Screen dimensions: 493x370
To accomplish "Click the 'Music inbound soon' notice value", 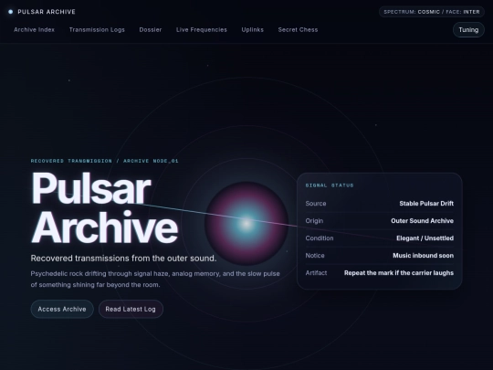I will click(x=424, y=256).
